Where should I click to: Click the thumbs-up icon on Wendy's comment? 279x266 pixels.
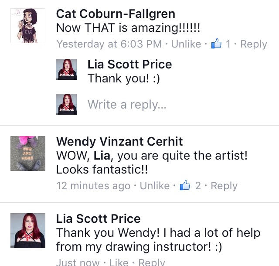(185, 186)
